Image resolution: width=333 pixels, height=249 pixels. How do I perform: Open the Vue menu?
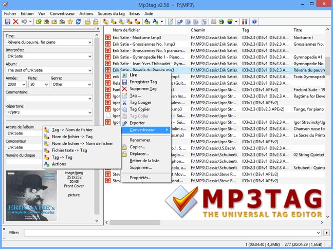tap(42, 13)
